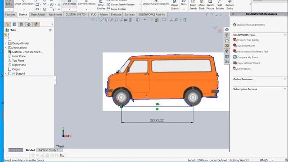Run Performance Benchmark Test
The height and width of the screenshot is (162, 288).
pos(251,51)
